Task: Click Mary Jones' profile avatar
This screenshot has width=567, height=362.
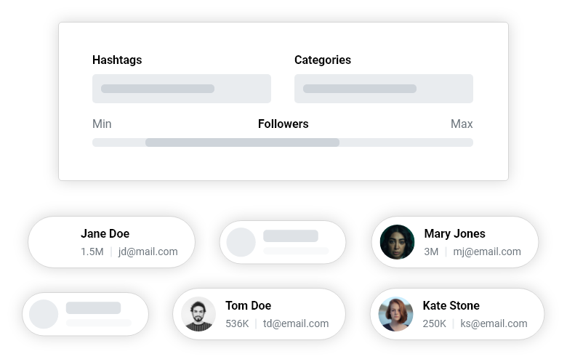Action: 397,242
